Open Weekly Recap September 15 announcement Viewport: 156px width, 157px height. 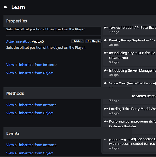[129, 42]
